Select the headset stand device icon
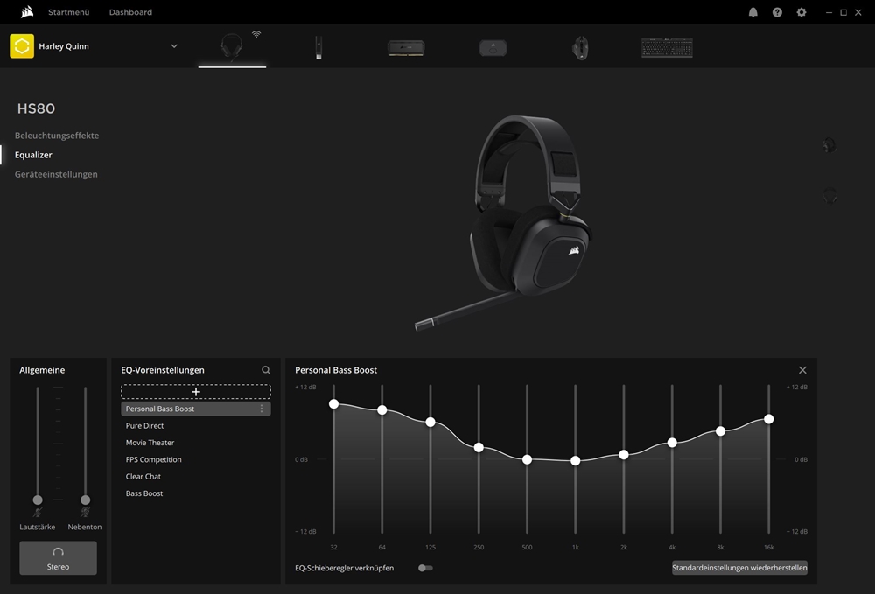Viewport: 875px width, 594px height. point(318,47)
